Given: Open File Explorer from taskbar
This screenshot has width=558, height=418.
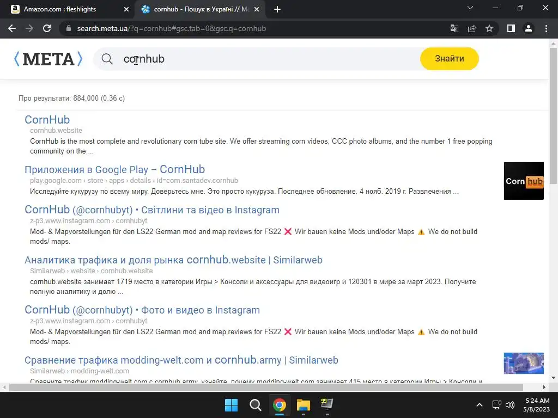Looking at the screenshot, I should click(x=304, y=405).
